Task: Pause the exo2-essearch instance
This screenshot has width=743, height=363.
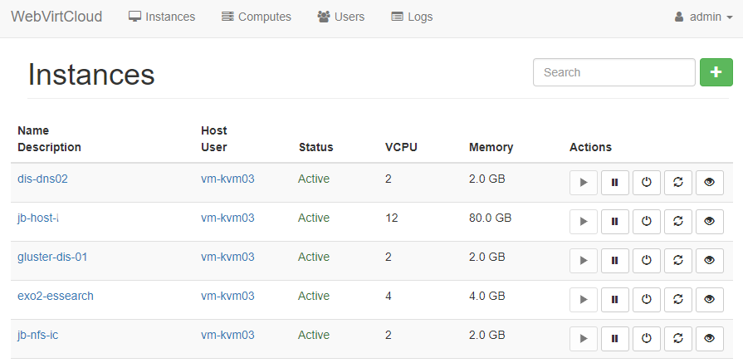Action: pos(615,300)
